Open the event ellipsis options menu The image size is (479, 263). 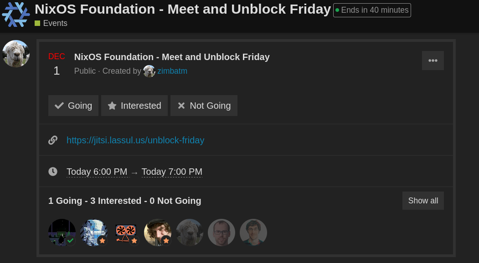pyautogui.click(x=433, y=61)
